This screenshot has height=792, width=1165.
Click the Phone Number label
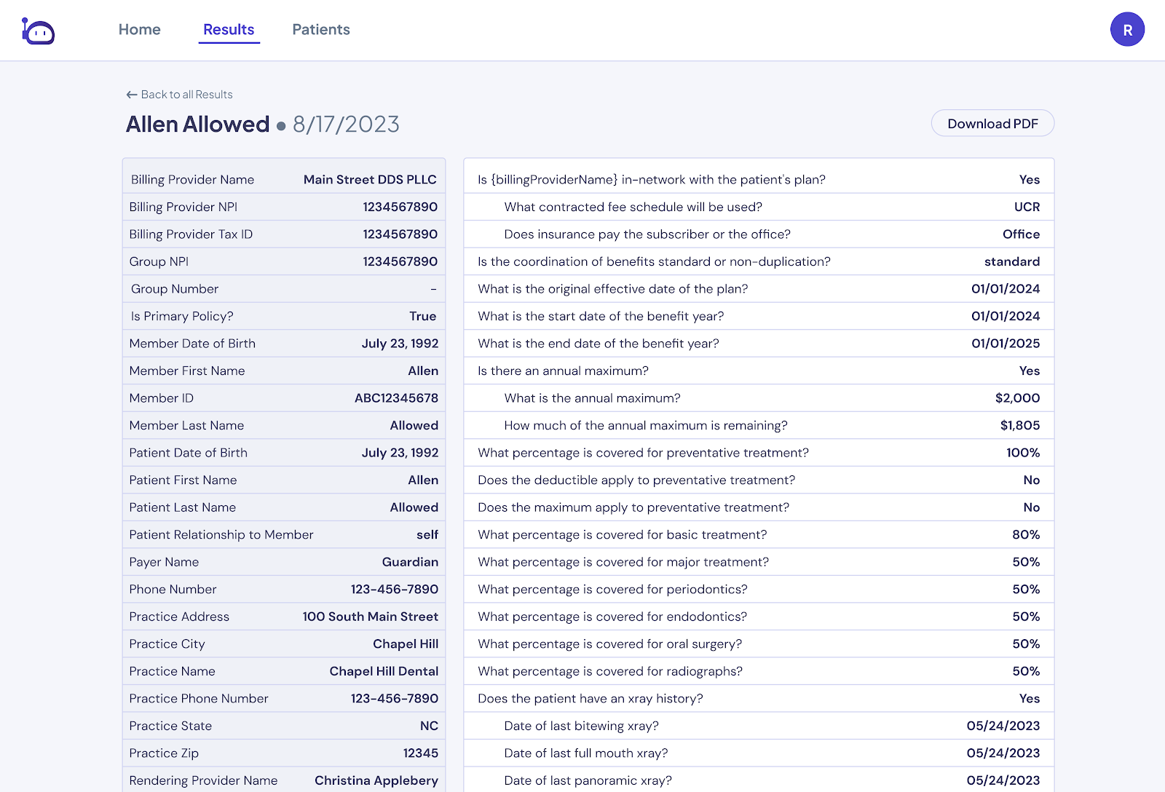[x=173, y=589]
